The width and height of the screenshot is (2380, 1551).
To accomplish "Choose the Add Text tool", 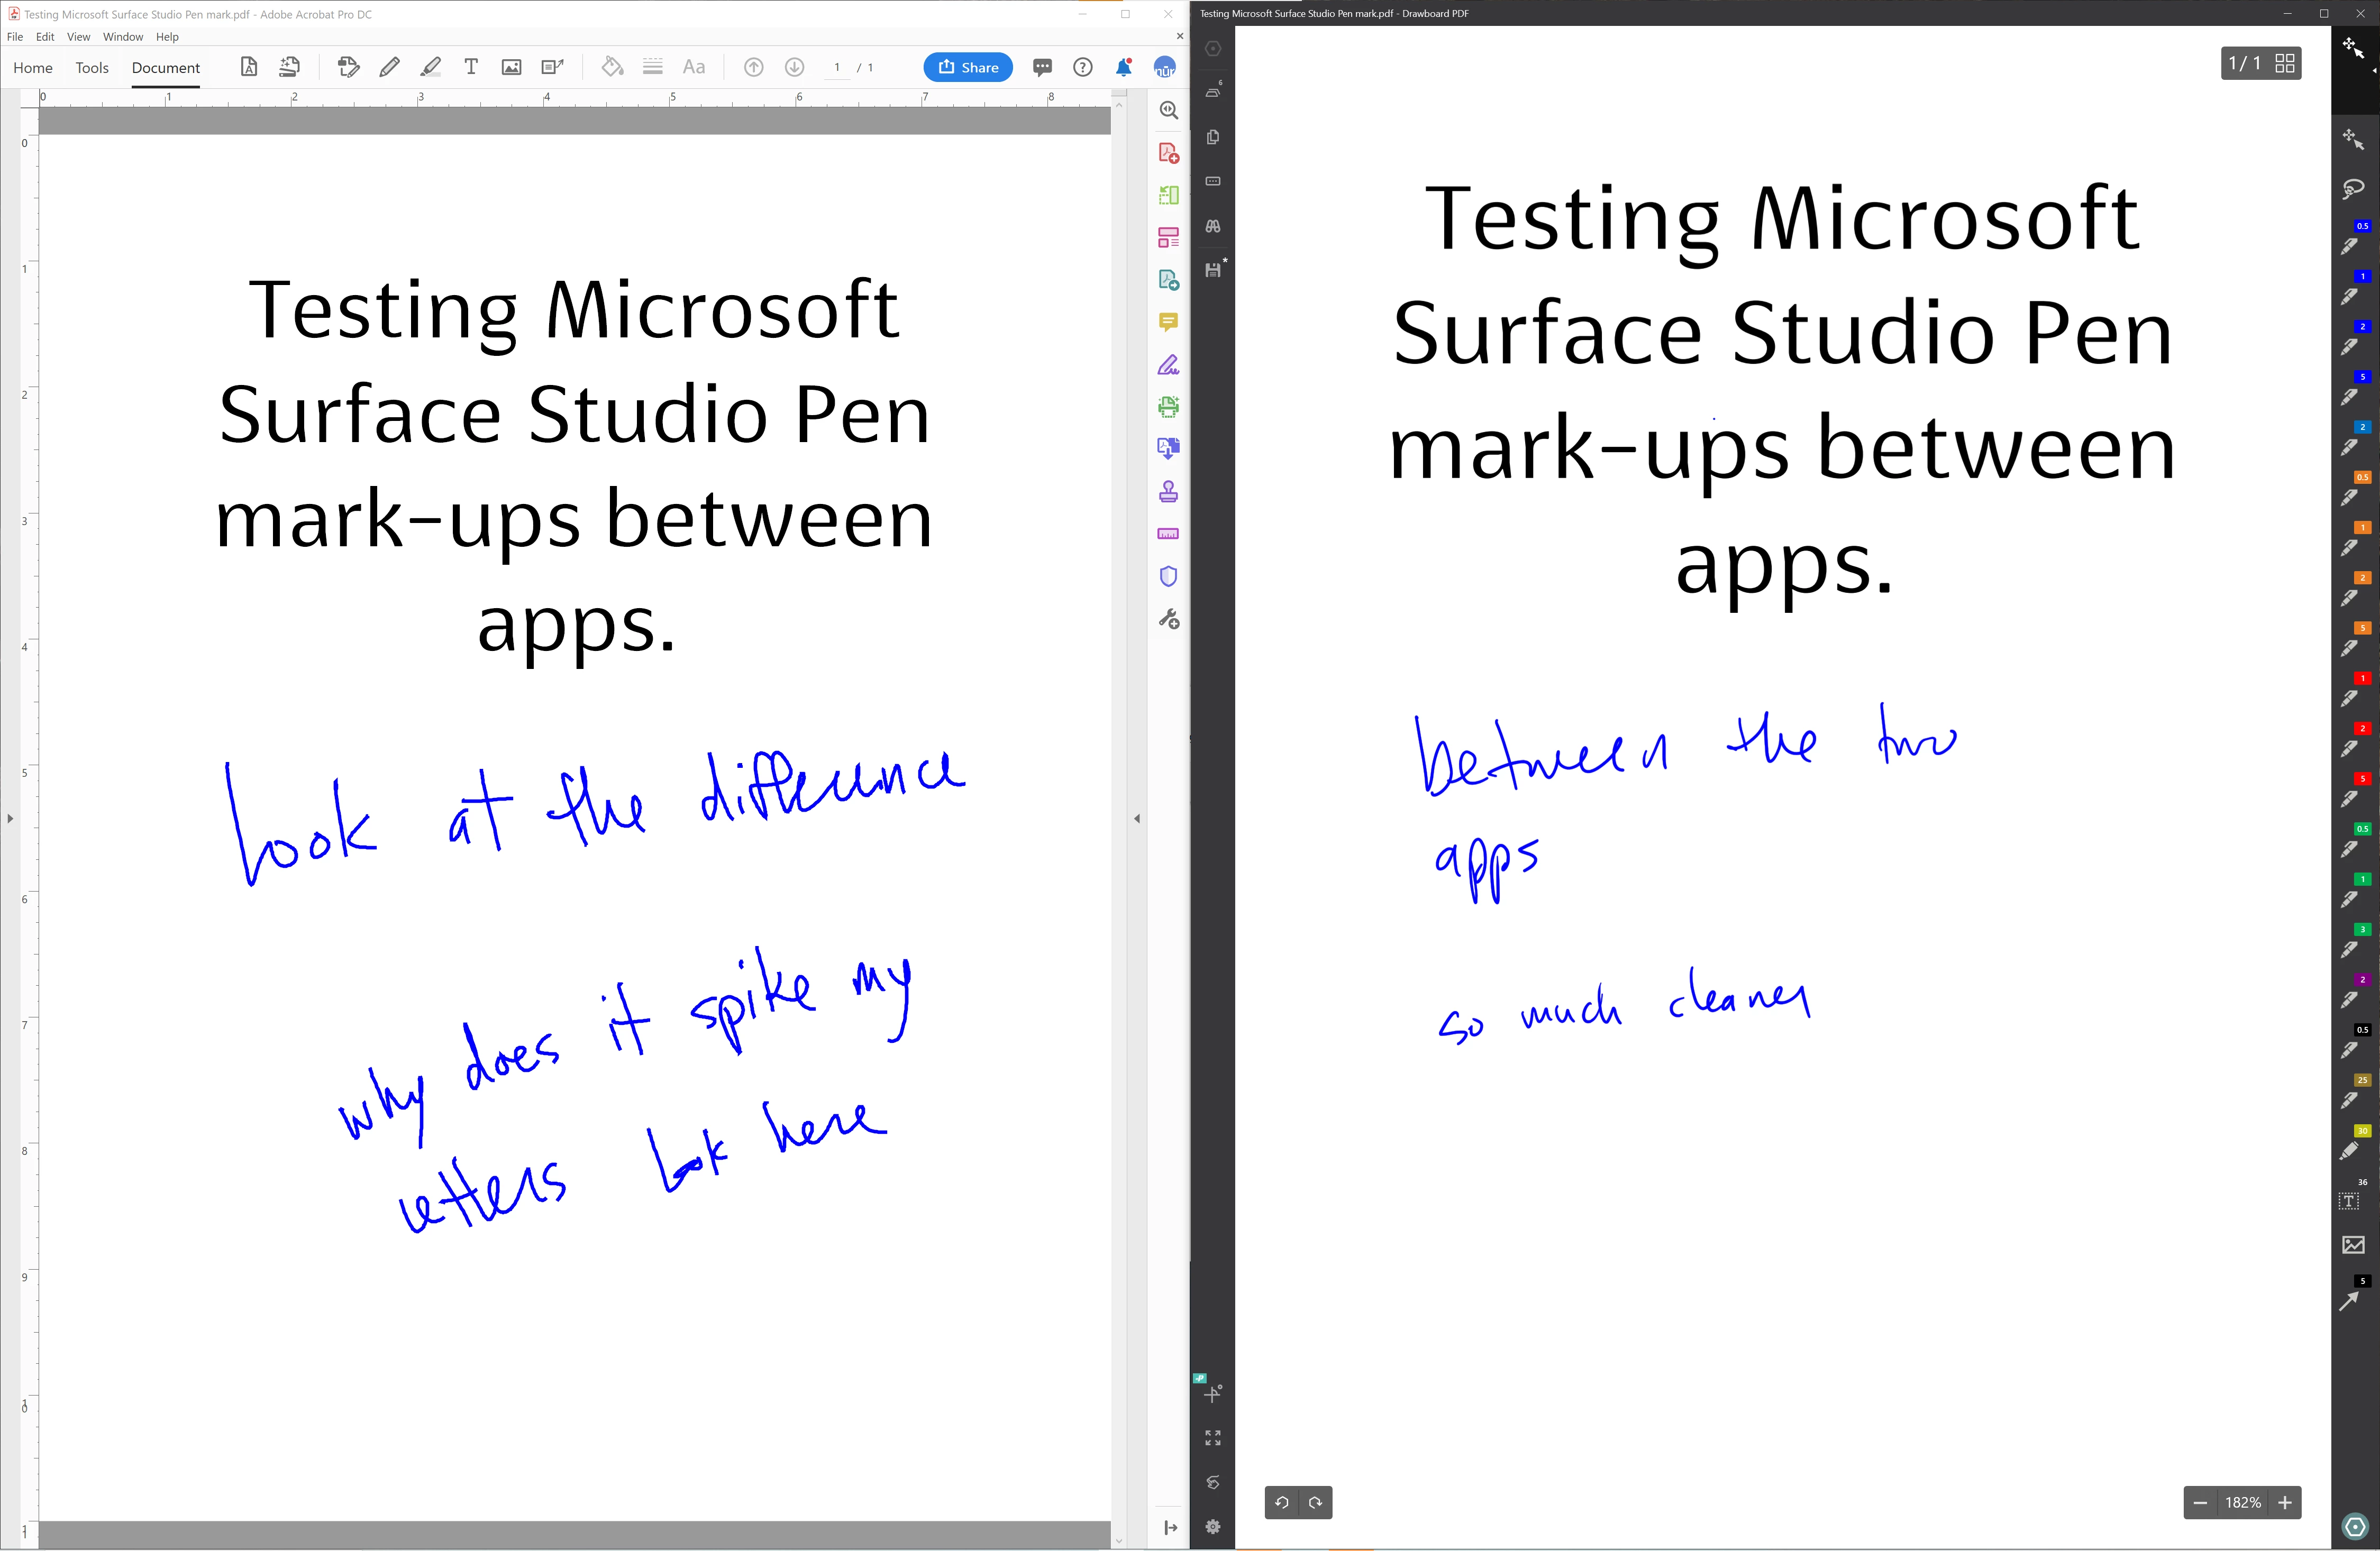I will coord(471,67).
